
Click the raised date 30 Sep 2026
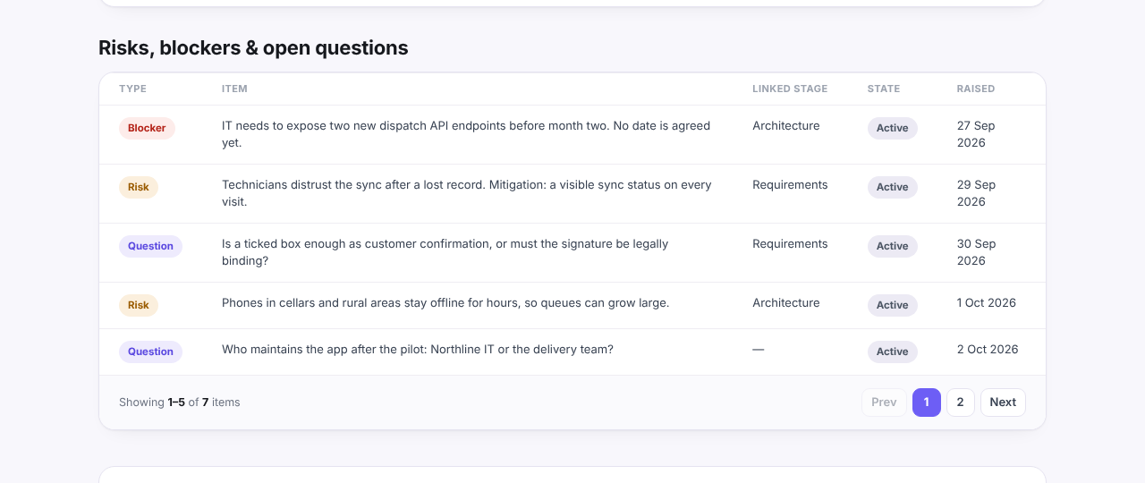(976, 252)
